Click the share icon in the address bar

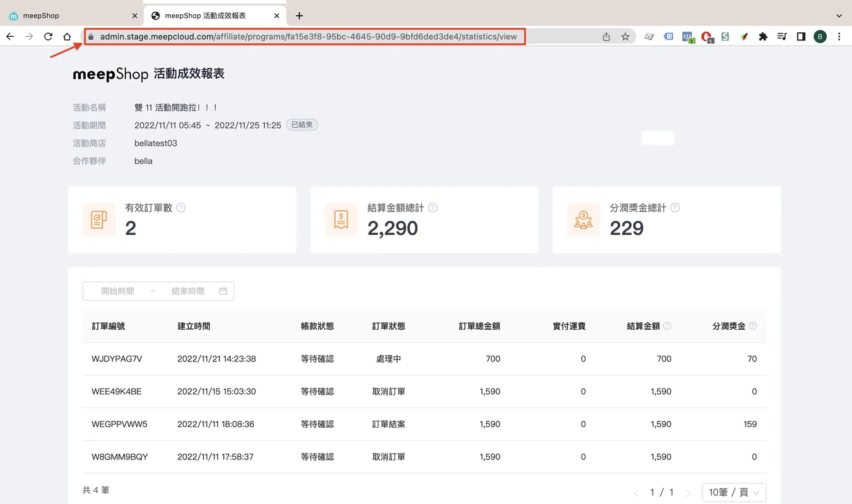[606, 37]
